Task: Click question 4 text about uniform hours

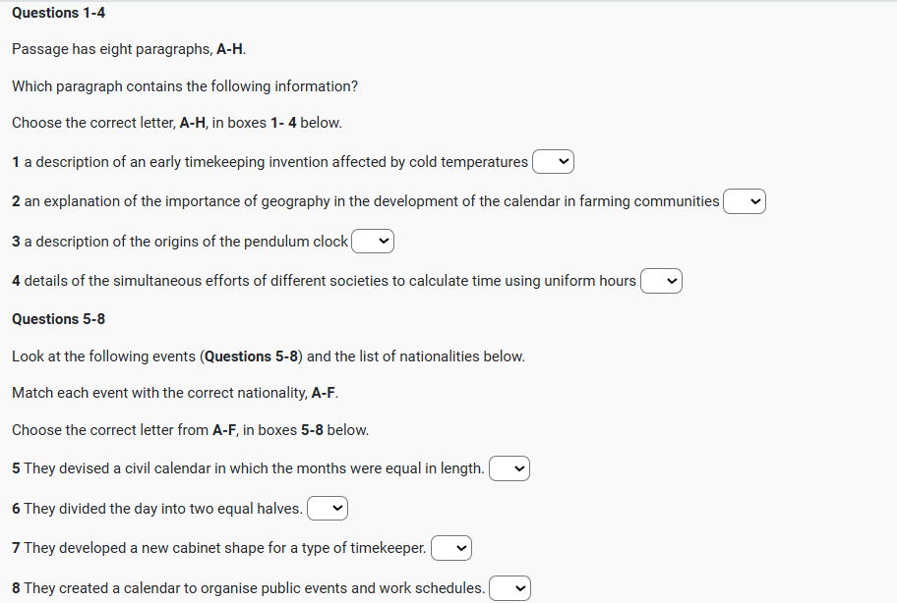Action: pos(325,281)
